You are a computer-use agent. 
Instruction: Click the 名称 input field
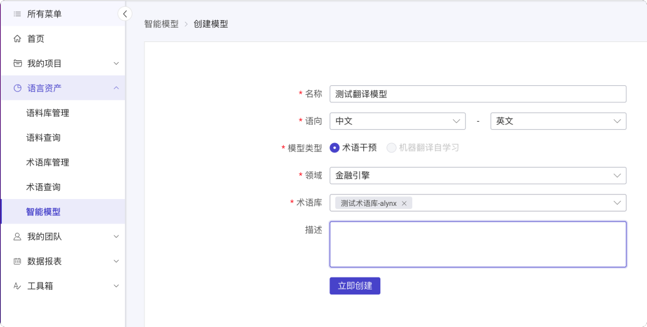point(478,94)
